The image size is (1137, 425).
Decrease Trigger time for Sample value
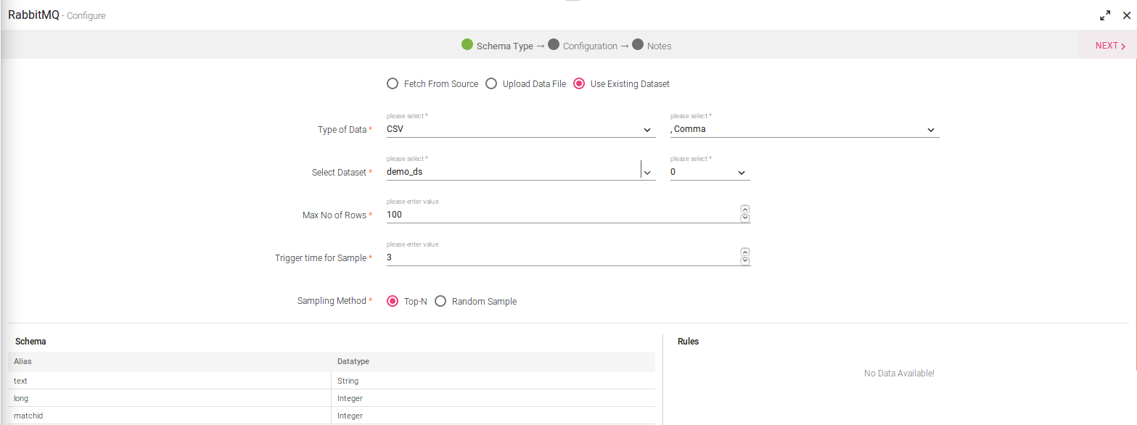coord(744,261)
